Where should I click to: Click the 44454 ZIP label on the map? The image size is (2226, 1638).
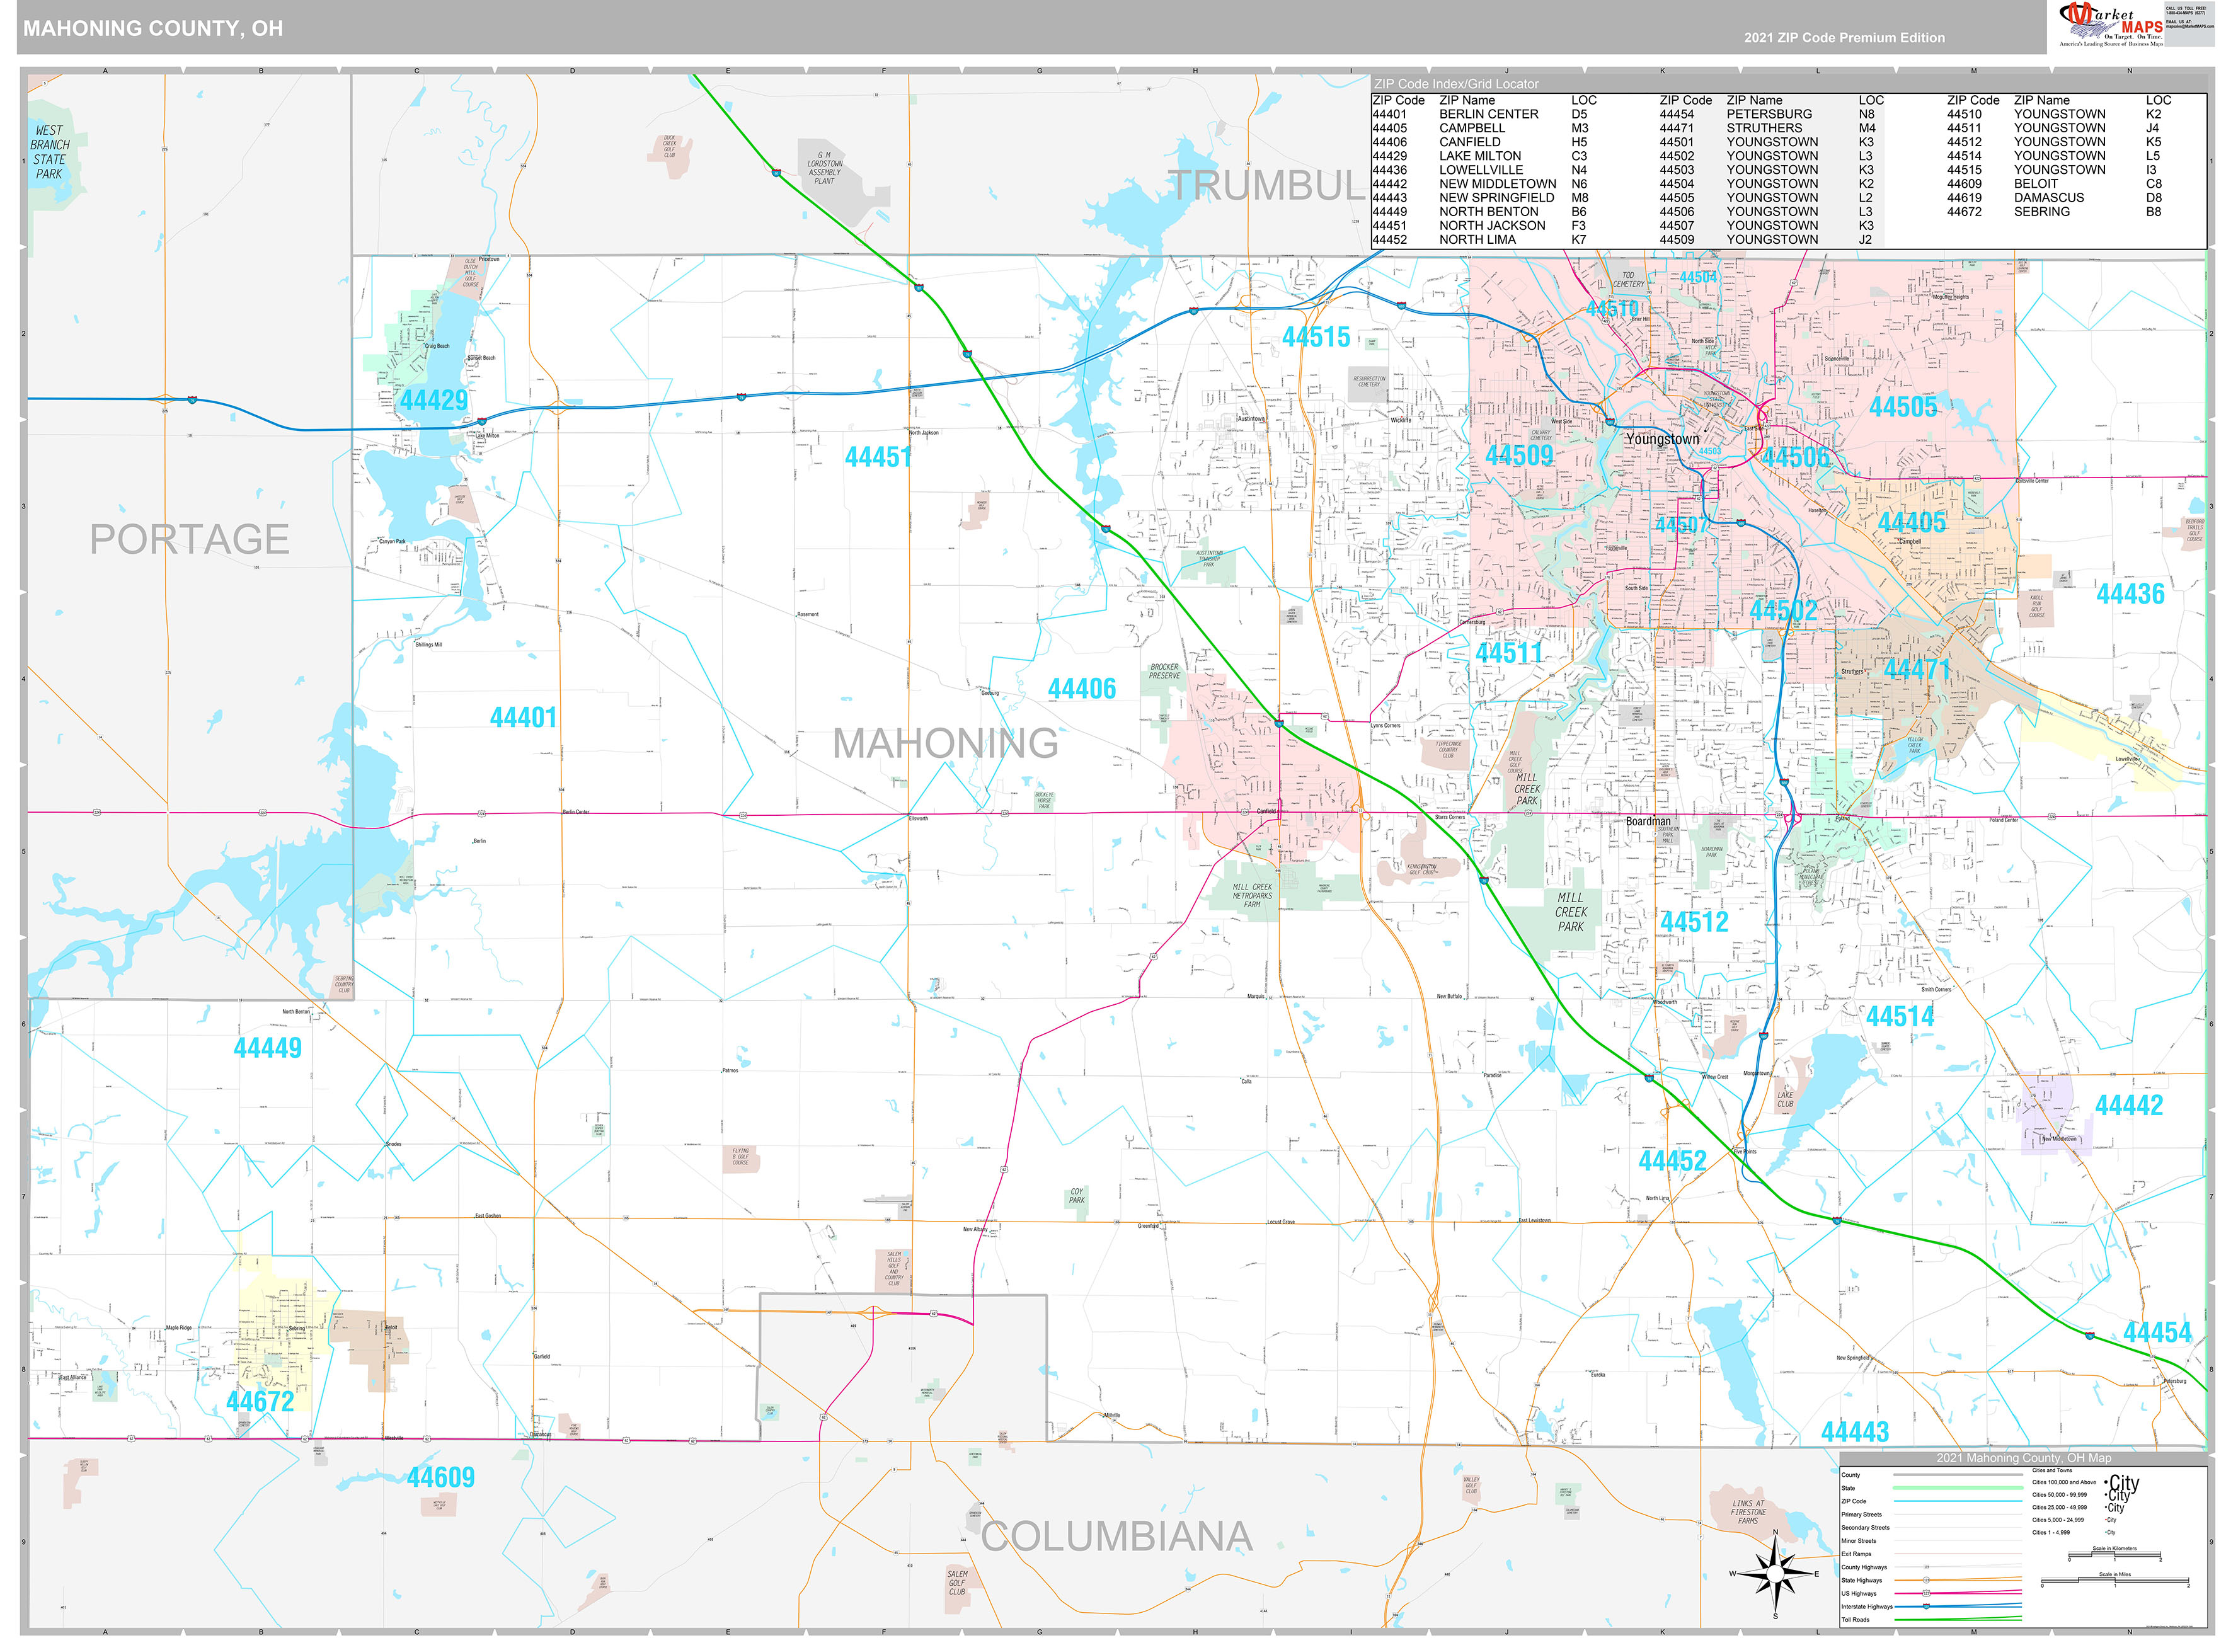click(x=2157, y=1332)
